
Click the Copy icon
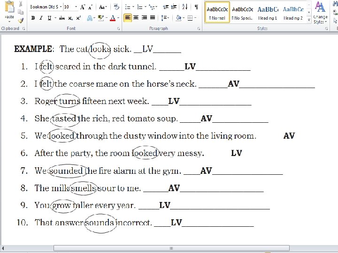(x=21, y=12)
